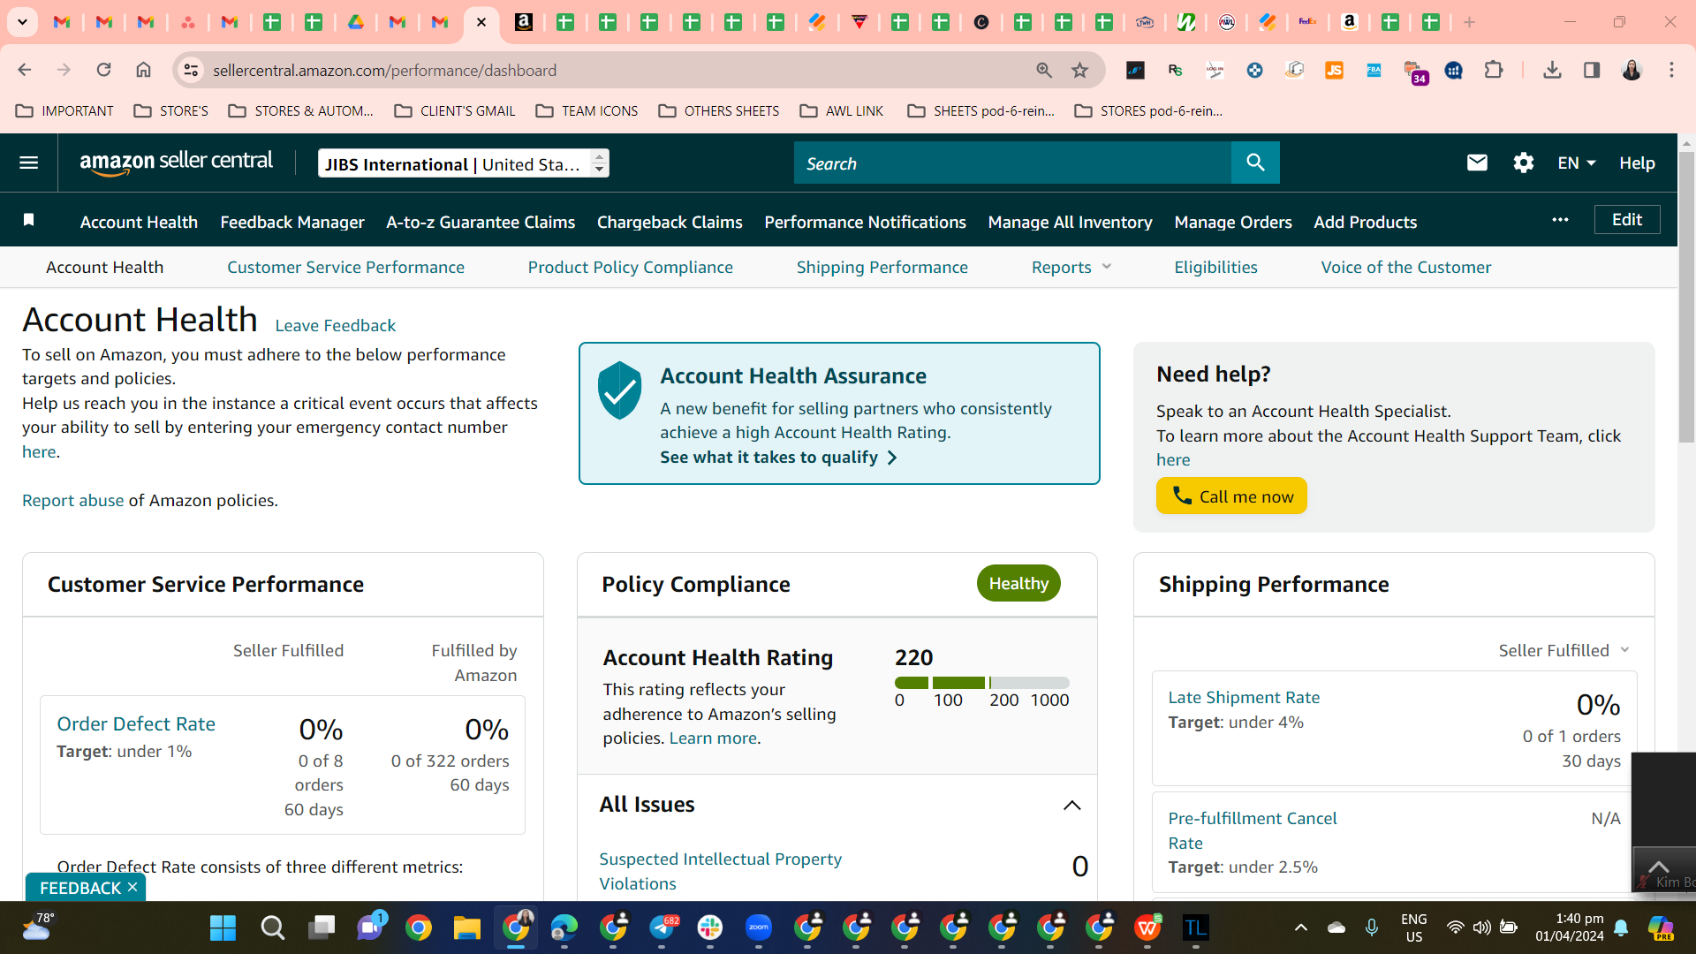Switch to Product Policy Compliance tab
The height and width of the screenshot is (954, 1696).
point(630,267)
